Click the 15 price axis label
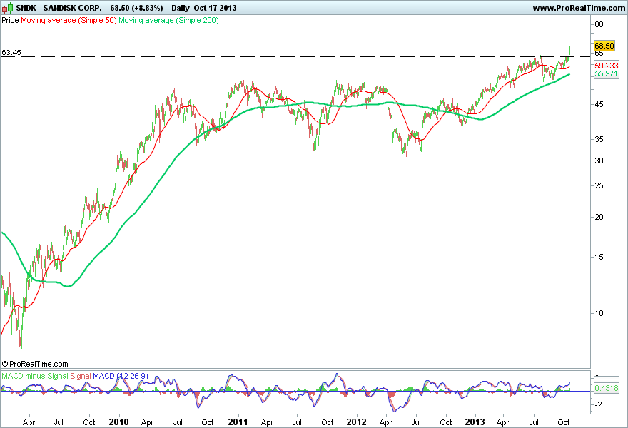Screen dimensions: 628x428 pyautogui.click(x=599, y=257)
